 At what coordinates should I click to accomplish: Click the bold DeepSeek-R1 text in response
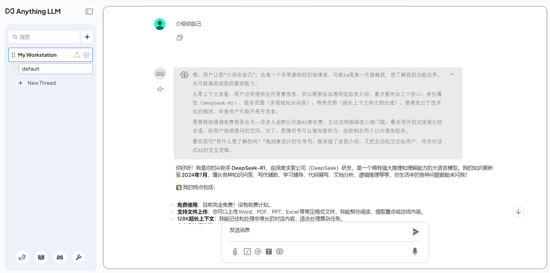click(249, 168)
